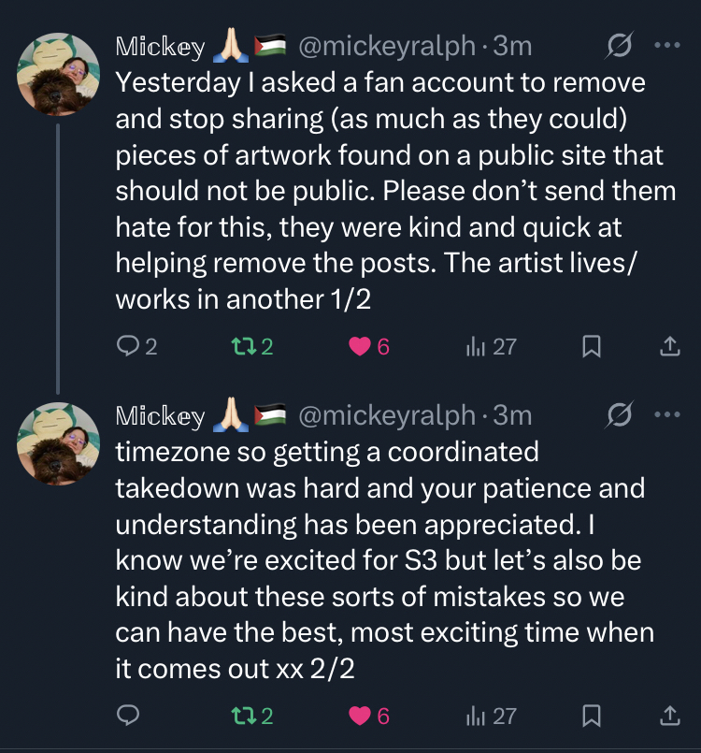Share the second tweet ending 2/2
Screen dimensions: 701x753
(x=669, y=717)
